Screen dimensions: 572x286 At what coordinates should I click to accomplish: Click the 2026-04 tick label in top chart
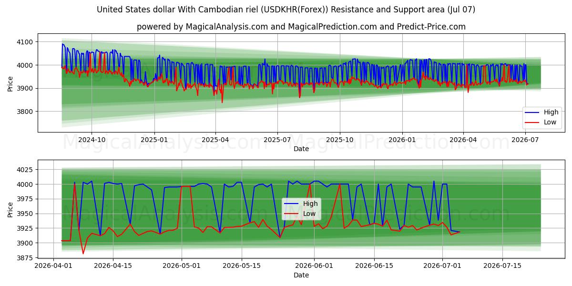(463, 140)
